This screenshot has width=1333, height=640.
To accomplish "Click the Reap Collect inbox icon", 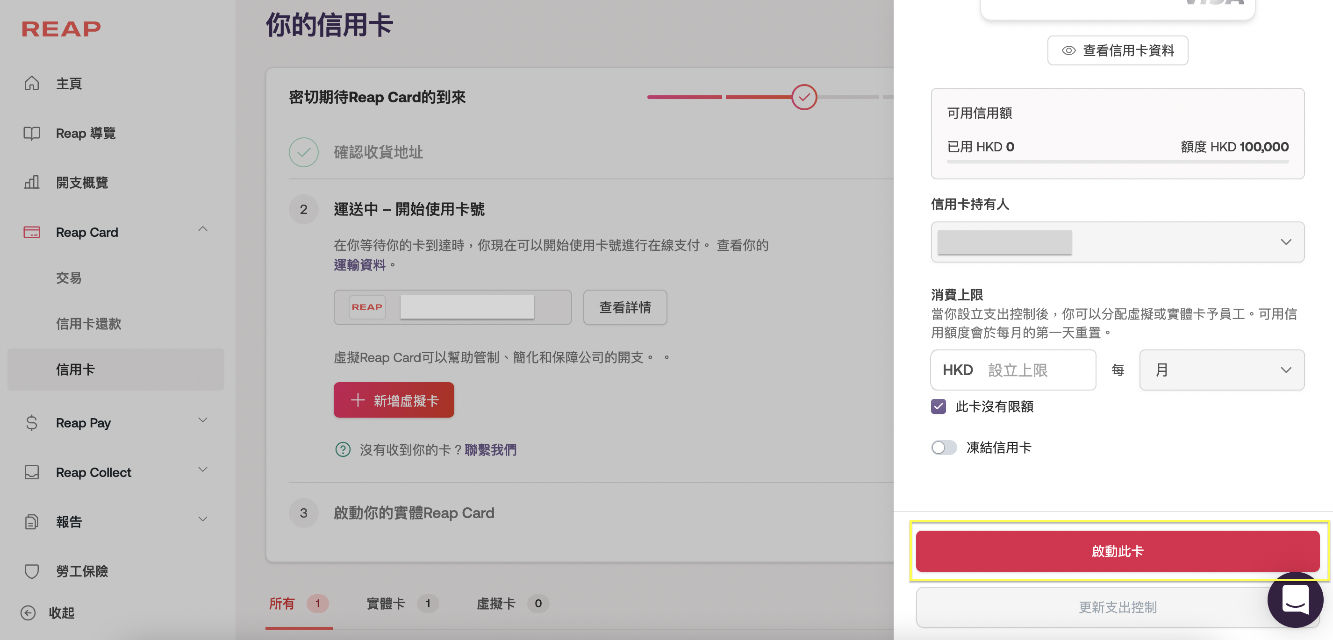I will tap(32, 472).
